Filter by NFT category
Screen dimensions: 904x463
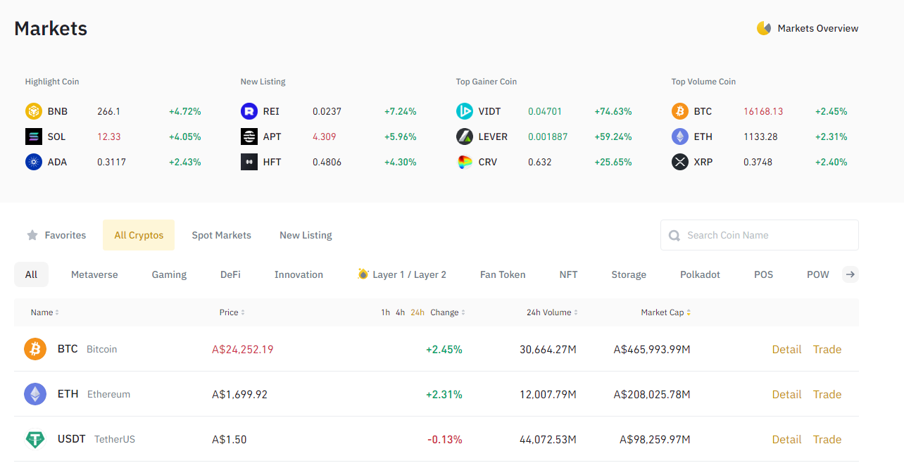tap(569, 274)
